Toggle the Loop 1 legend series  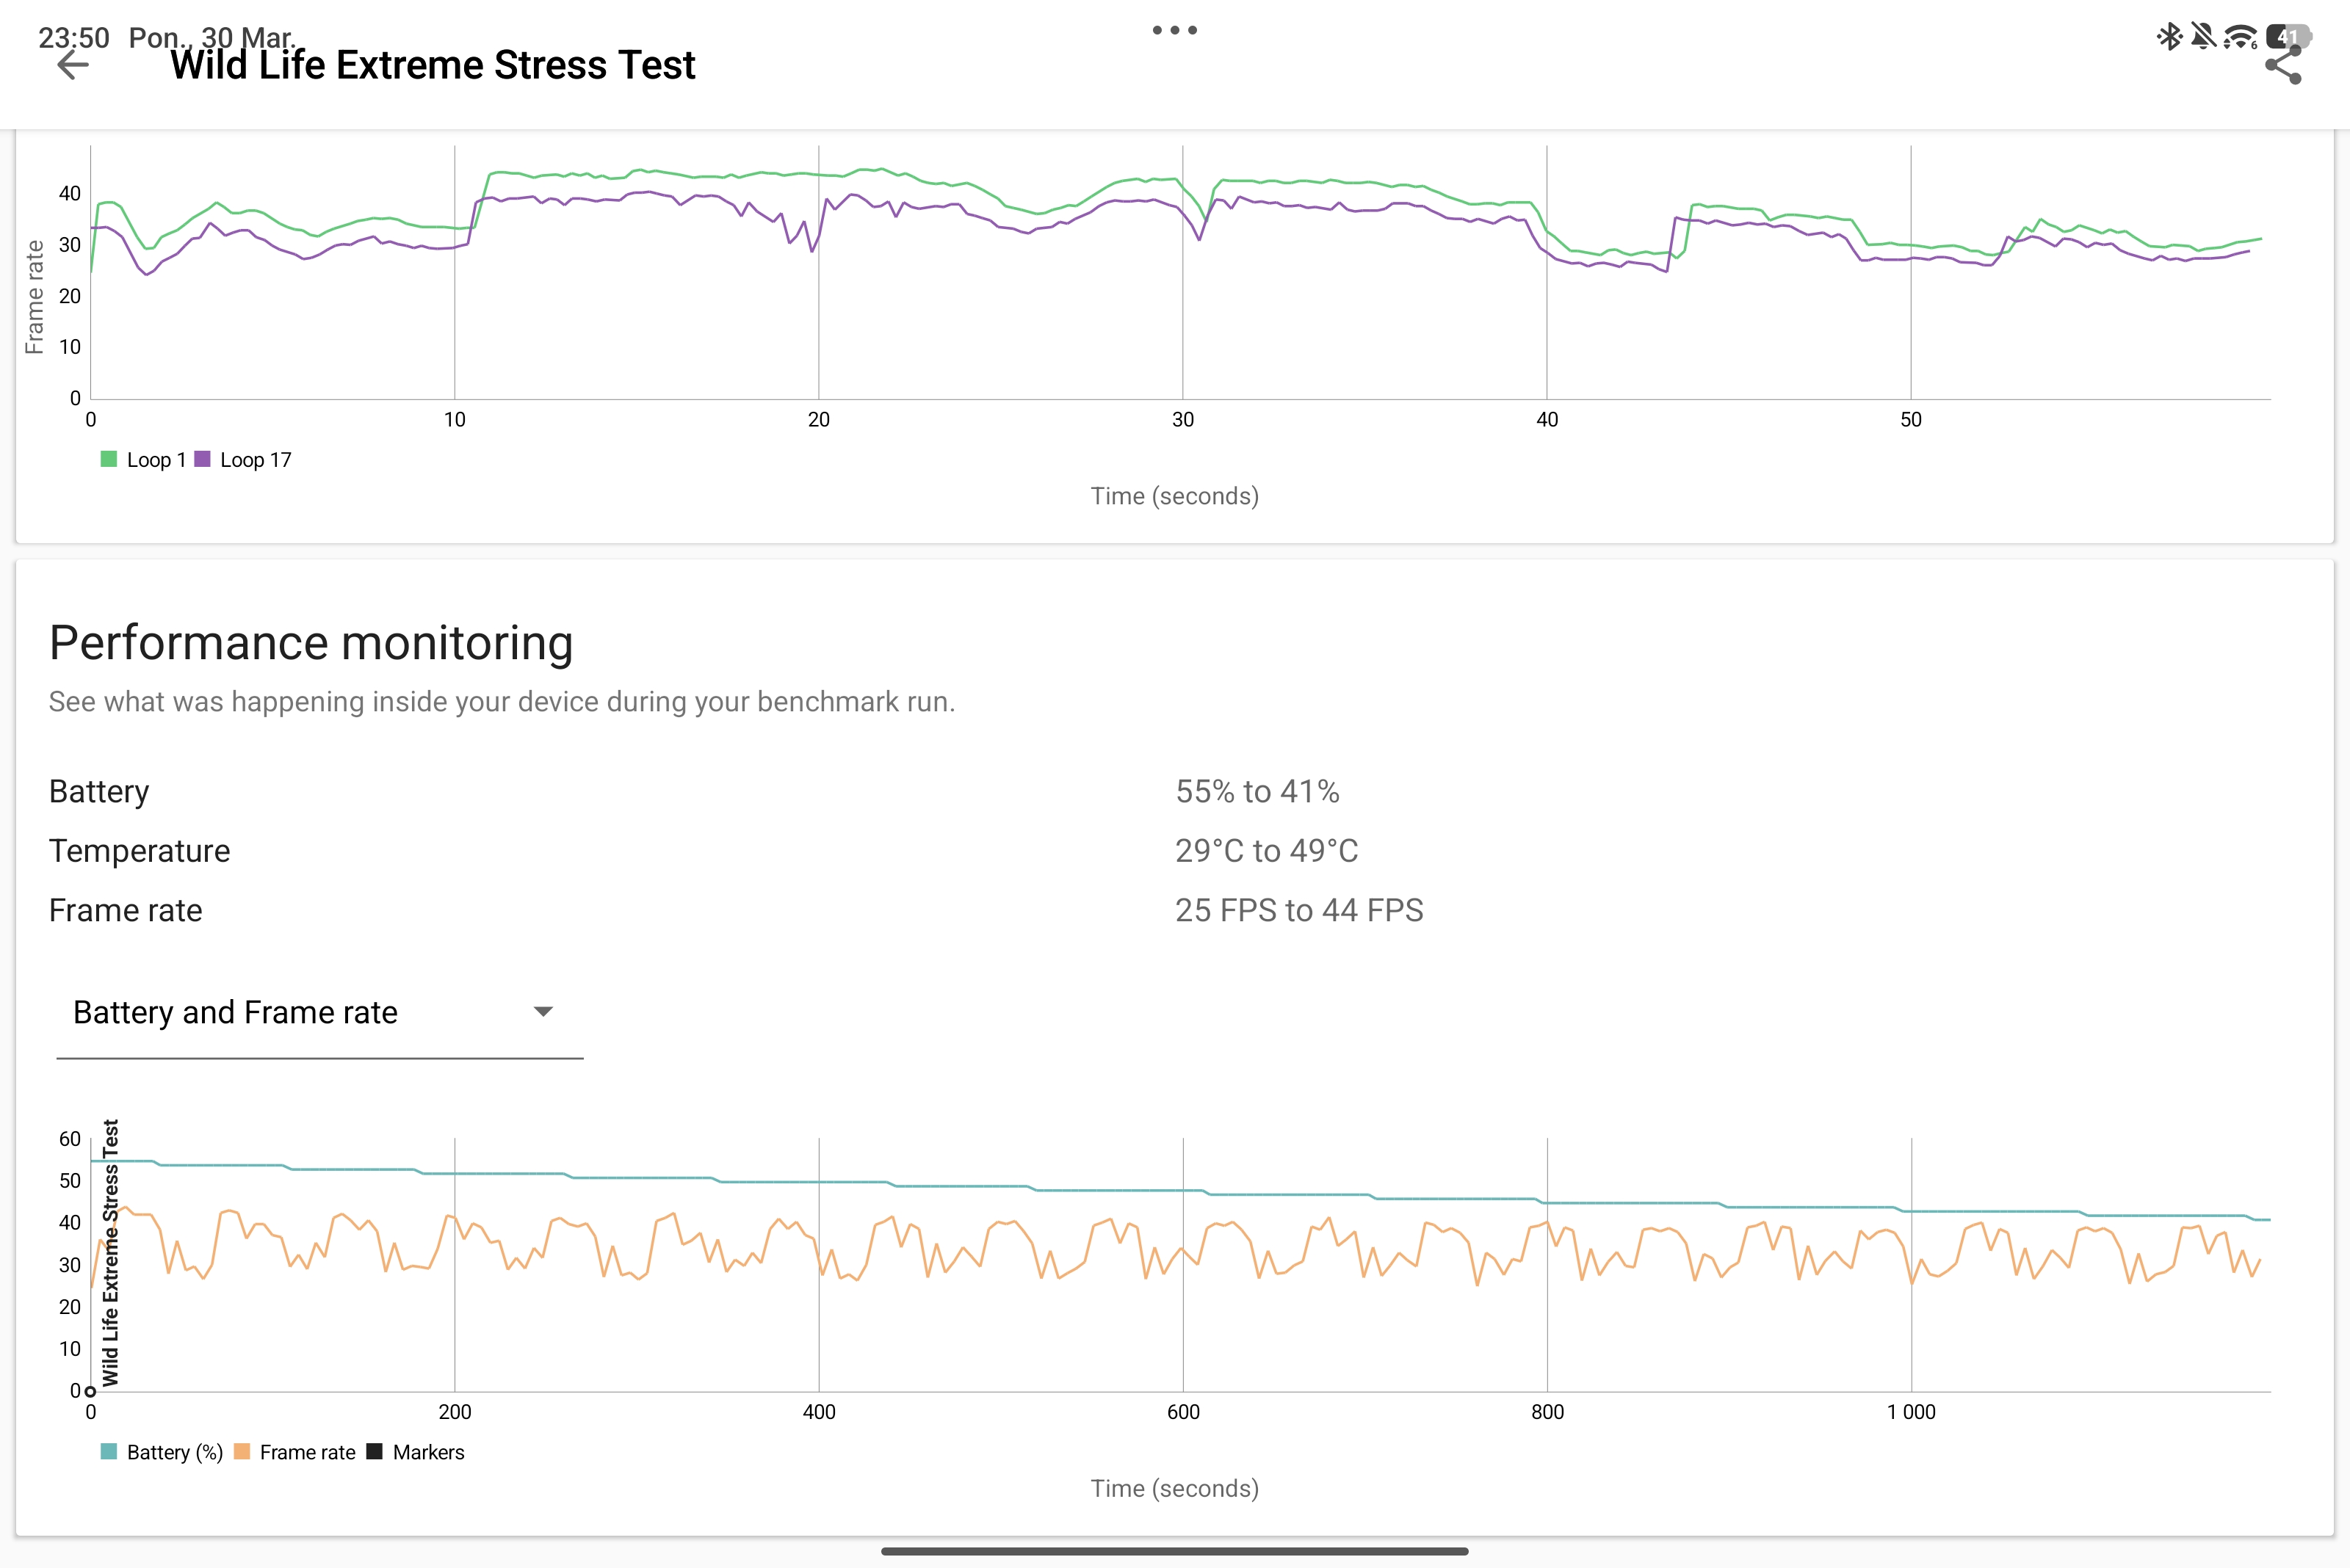[x=155, y=460]
